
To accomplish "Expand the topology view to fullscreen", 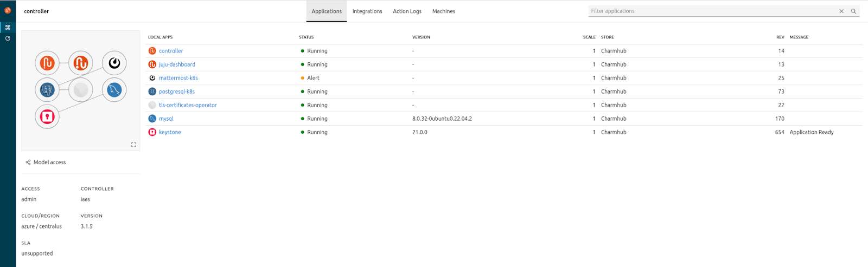I will click(133, 145).
